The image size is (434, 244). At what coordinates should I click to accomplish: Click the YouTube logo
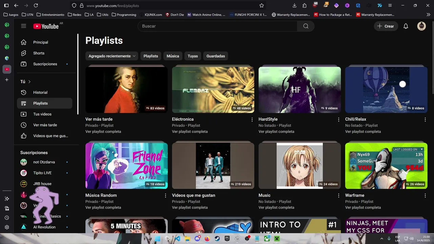coord(46,26)
